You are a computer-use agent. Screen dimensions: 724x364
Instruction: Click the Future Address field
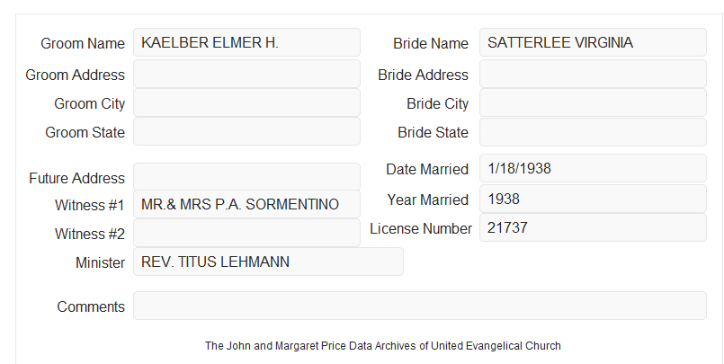click(x=246, y=177)
